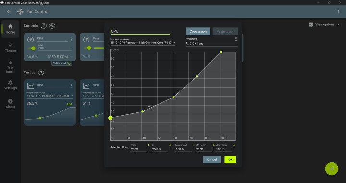The image size is (346, 183).
Task: Click Edit on the CPU curve card
Action: [69, 104]
